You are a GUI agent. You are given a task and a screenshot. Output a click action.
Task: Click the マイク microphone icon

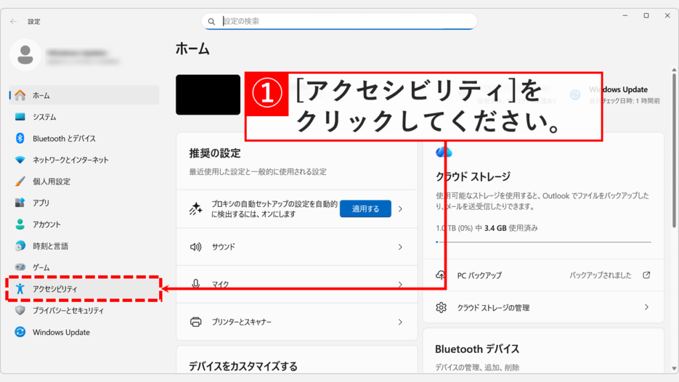pos(196,284)
